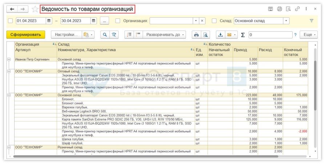Click the Организация input field
Screen dimensions: 325x164
pos(172,21)
